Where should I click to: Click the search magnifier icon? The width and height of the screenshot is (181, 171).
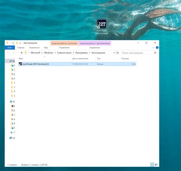pos(155,53)
